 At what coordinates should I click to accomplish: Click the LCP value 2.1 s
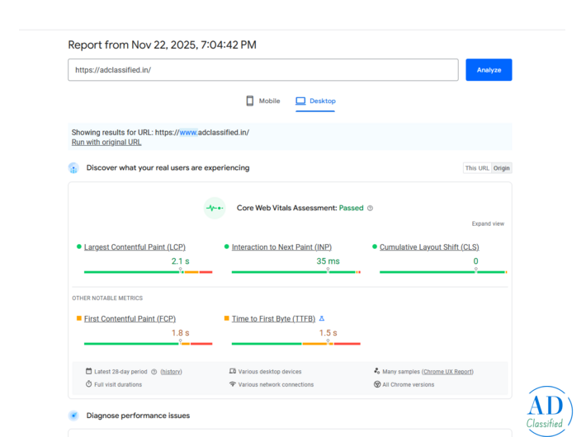click(x=181, y=261)
